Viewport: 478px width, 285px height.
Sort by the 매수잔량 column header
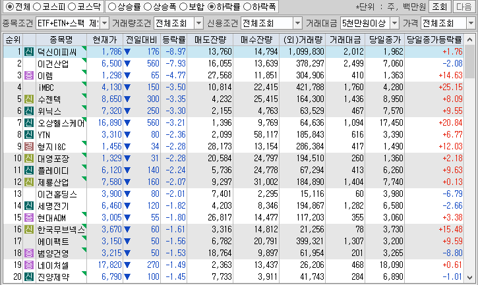[256, 39]
